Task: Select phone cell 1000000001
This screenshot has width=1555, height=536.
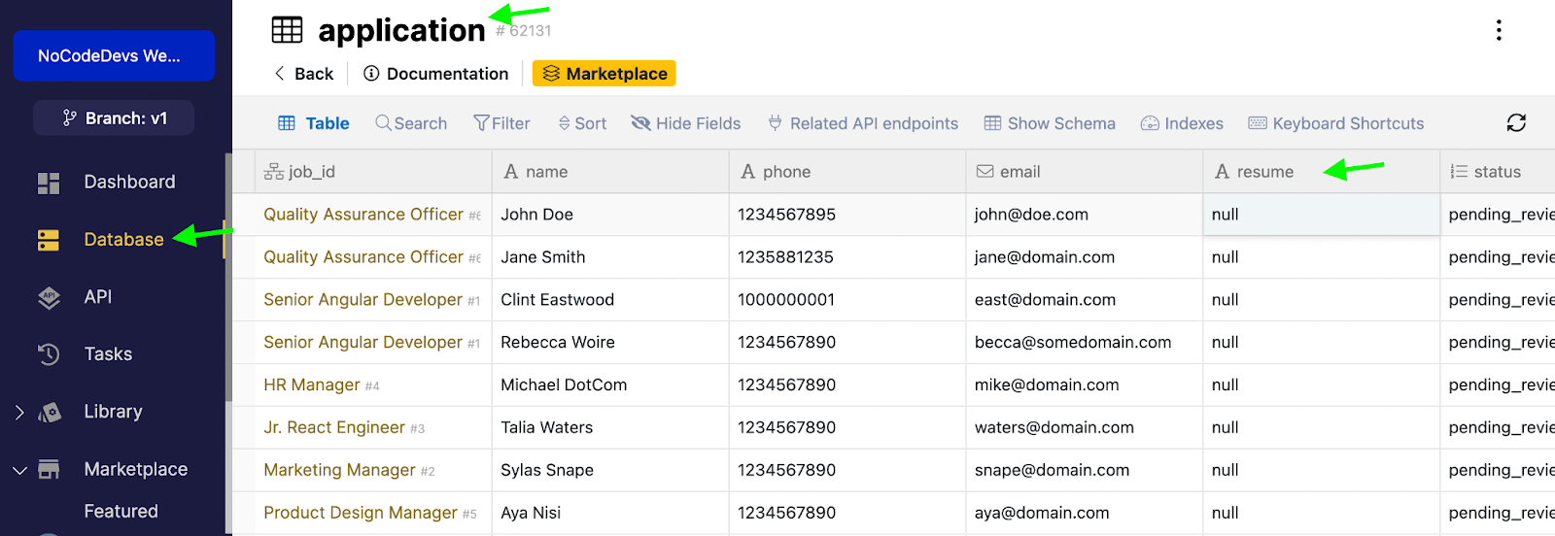Action: (x=847, y=300)
